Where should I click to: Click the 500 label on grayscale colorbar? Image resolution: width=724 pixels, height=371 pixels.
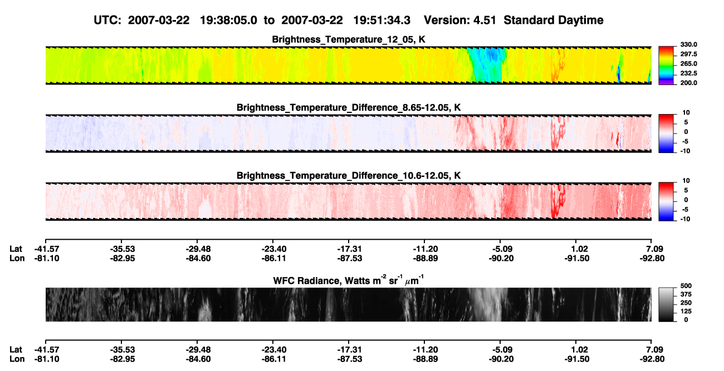click(686, 286)
